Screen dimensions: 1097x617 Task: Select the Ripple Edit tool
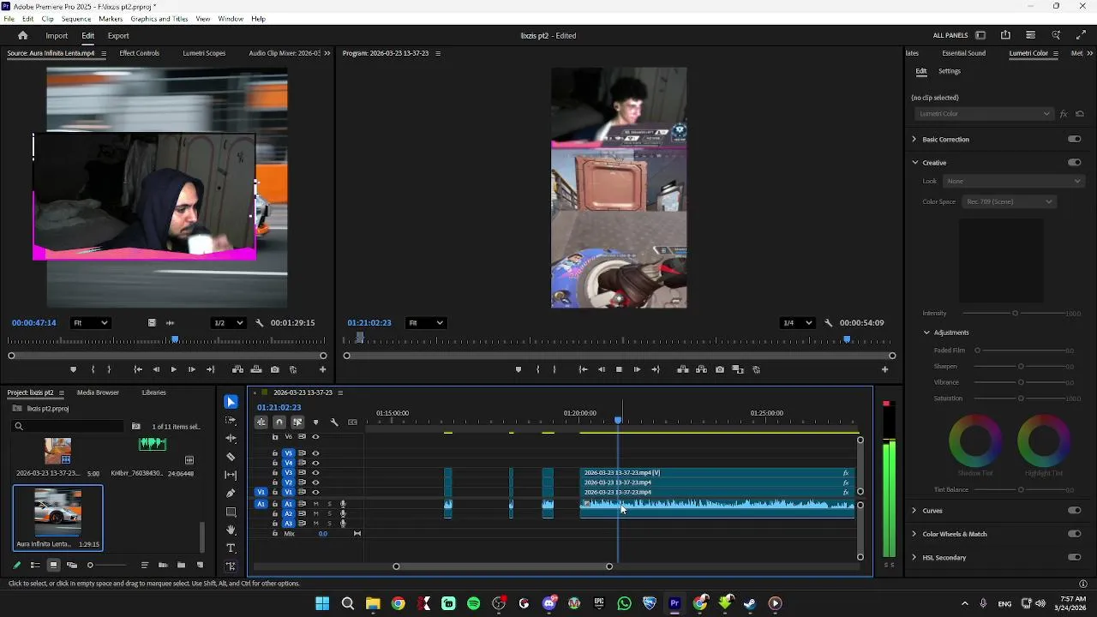click(x=231, y=438)
